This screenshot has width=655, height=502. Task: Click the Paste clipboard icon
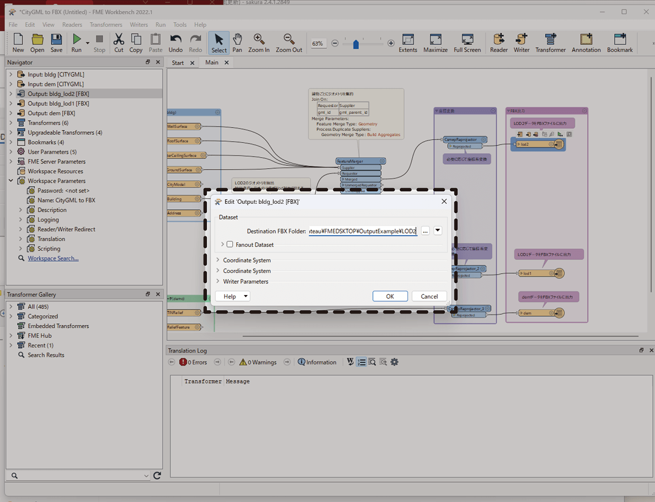coord(155,42)
